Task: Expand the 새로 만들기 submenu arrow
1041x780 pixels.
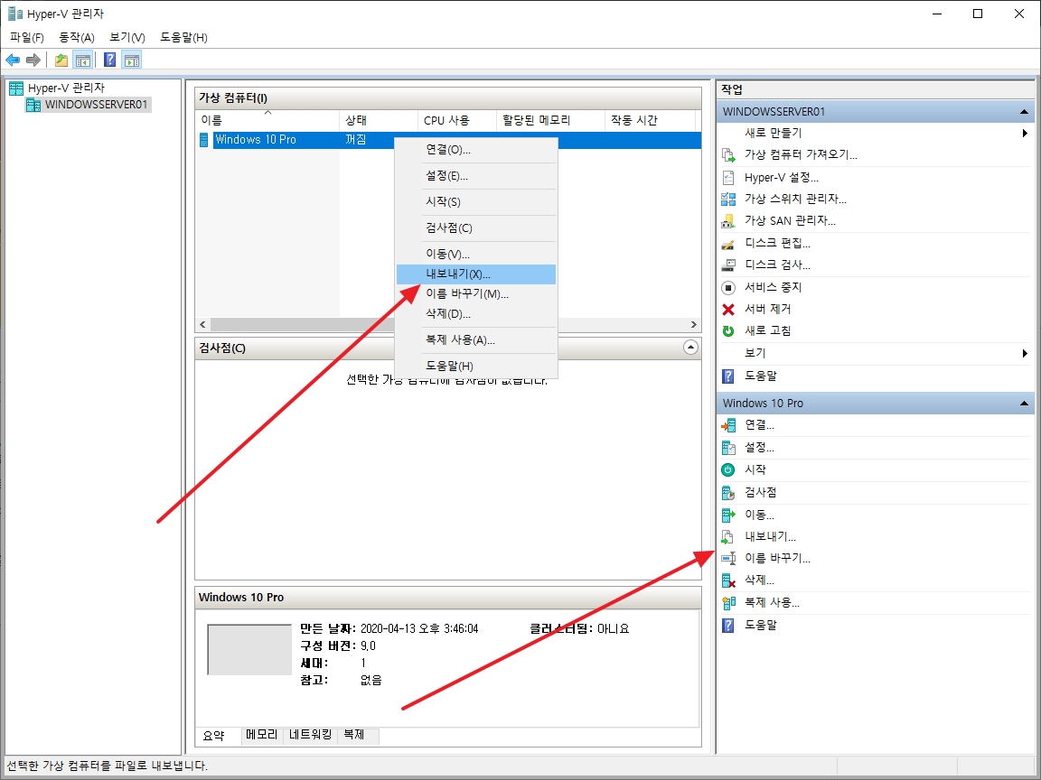Action: (x=1025, y=132)
